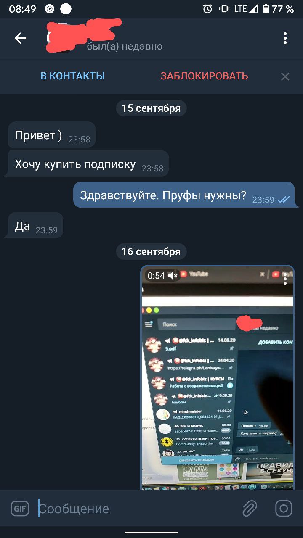Select the Привет ) message bubble

coord(51,135)
